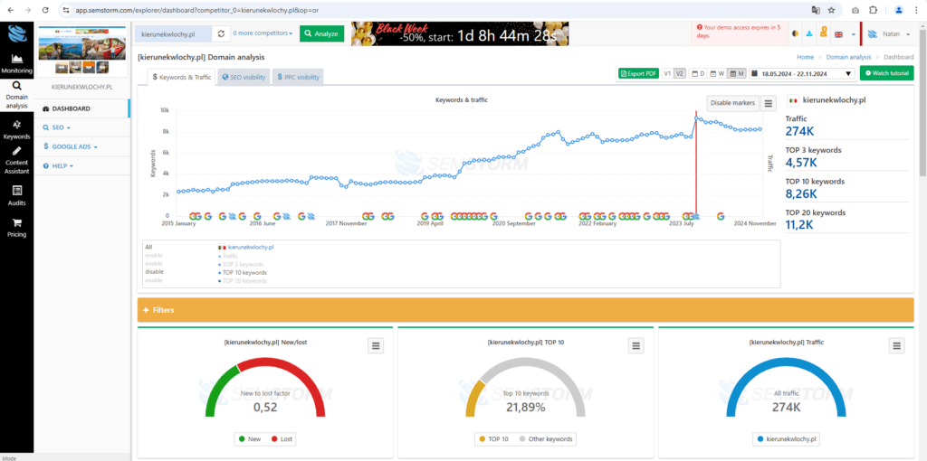Enable the Traffic series in the chart legend
This screenshot has width=927, height=461.
coord(153,256)
